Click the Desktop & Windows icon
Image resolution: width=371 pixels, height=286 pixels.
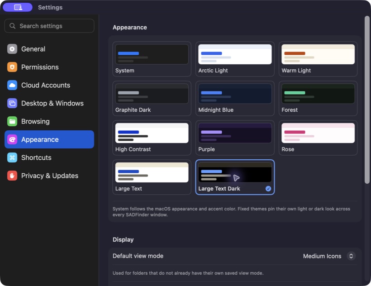tap(12, 103)
